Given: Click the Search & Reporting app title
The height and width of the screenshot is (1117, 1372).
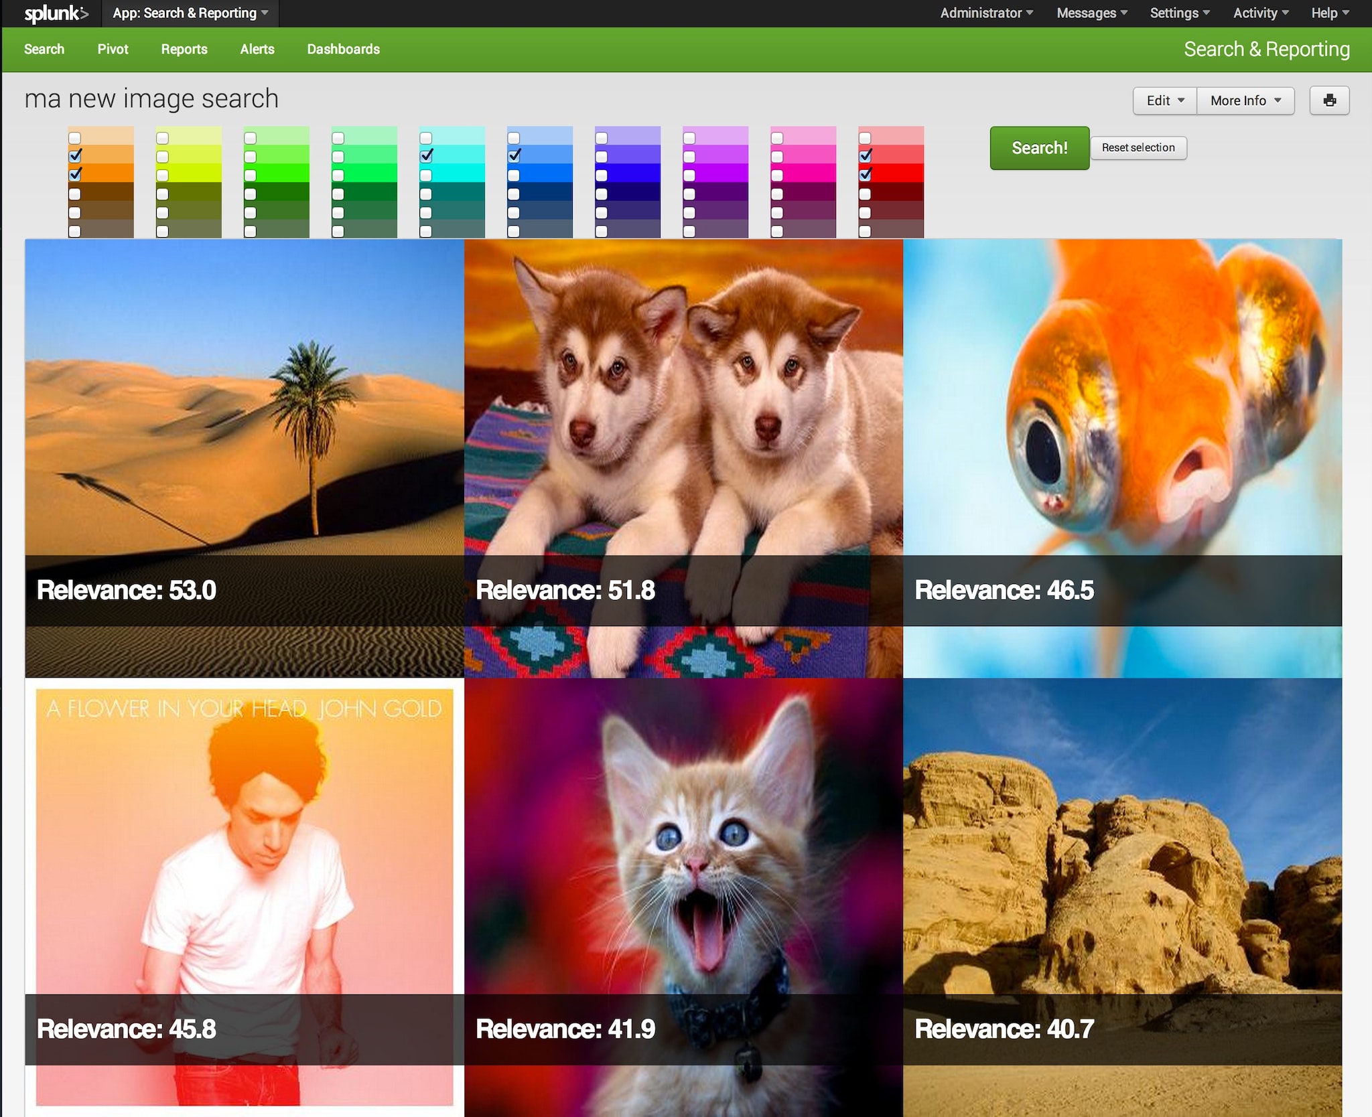Looking at the screenshot, I should click(x=1266, y=49).
